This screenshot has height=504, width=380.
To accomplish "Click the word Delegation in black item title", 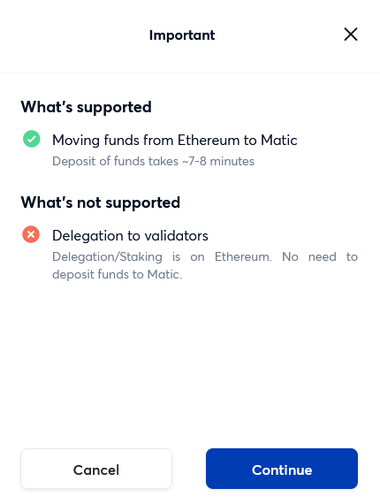I will pos(87,235).
